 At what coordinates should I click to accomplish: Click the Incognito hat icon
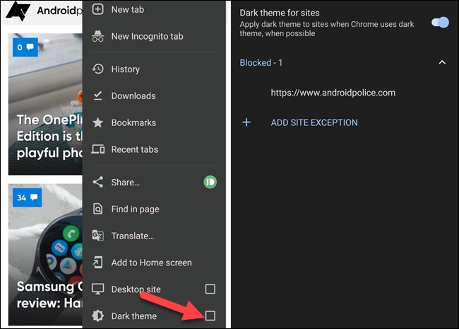pos(98,37)
